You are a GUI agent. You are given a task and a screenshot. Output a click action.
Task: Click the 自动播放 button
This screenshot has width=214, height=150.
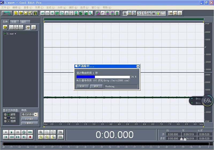[x=29, y=119]
